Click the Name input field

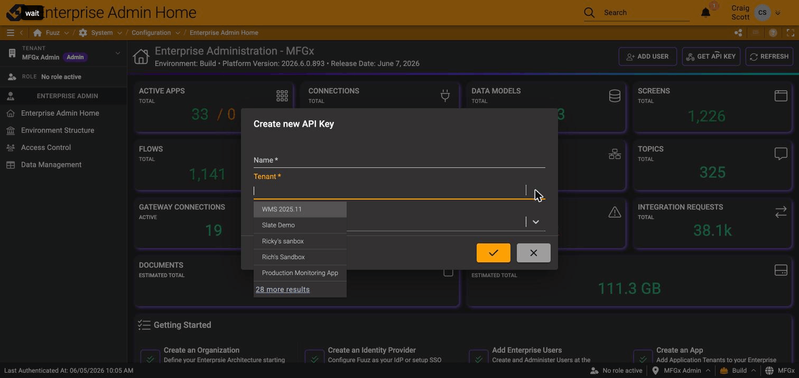[399, 160]
